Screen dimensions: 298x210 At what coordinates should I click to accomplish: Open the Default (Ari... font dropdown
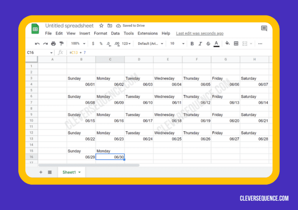(151, 44)
